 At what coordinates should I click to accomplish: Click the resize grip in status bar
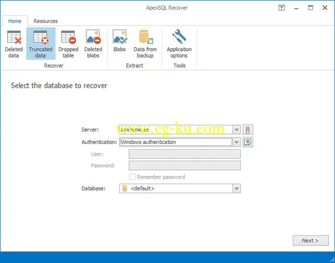click(x=332, y=260)
